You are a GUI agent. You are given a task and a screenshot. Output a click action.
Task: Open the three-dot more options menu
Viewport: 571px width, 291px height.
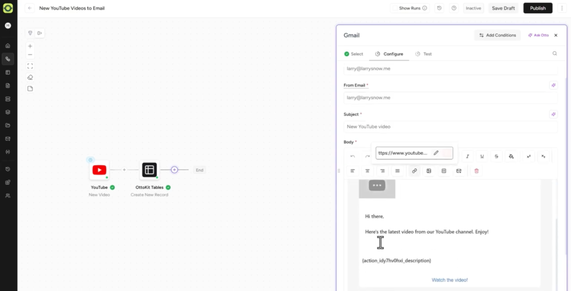[562, 8]
